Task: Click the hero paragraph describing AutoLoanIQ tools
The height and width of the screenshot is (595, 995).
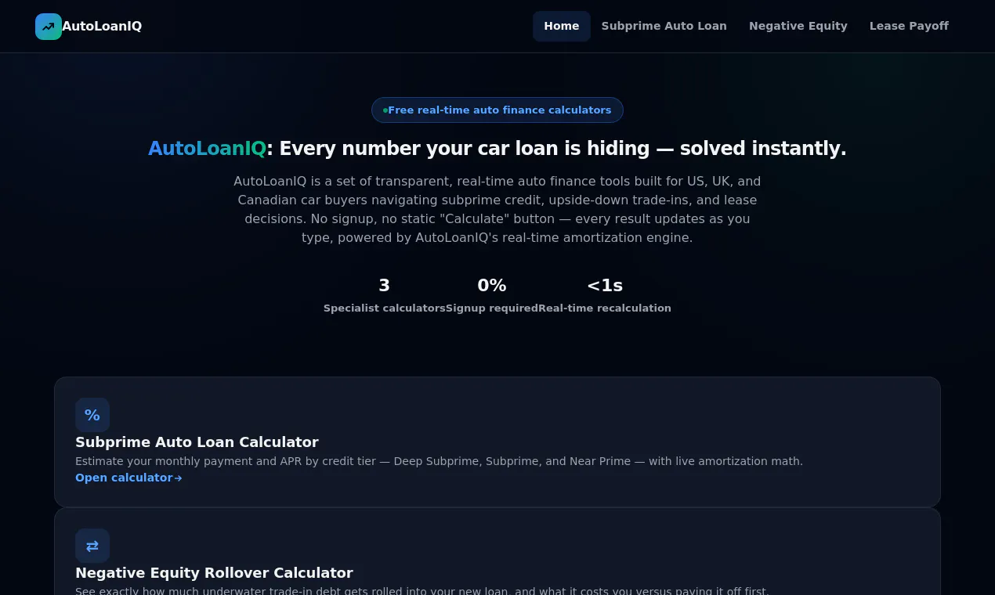Action: pyautogui.click(x=498, y=209)
